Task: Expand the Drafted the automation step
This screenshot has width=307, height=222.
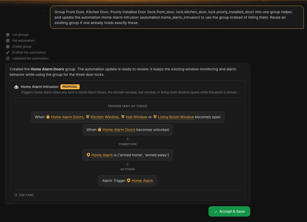Action: pos(26,53)
